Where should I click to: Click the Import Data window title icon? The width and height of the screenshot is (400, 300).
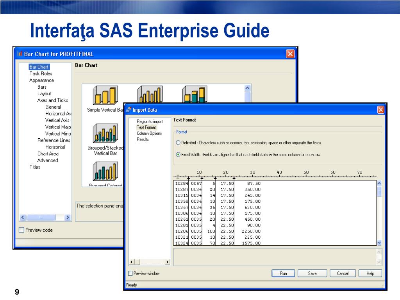click(129, 110)
